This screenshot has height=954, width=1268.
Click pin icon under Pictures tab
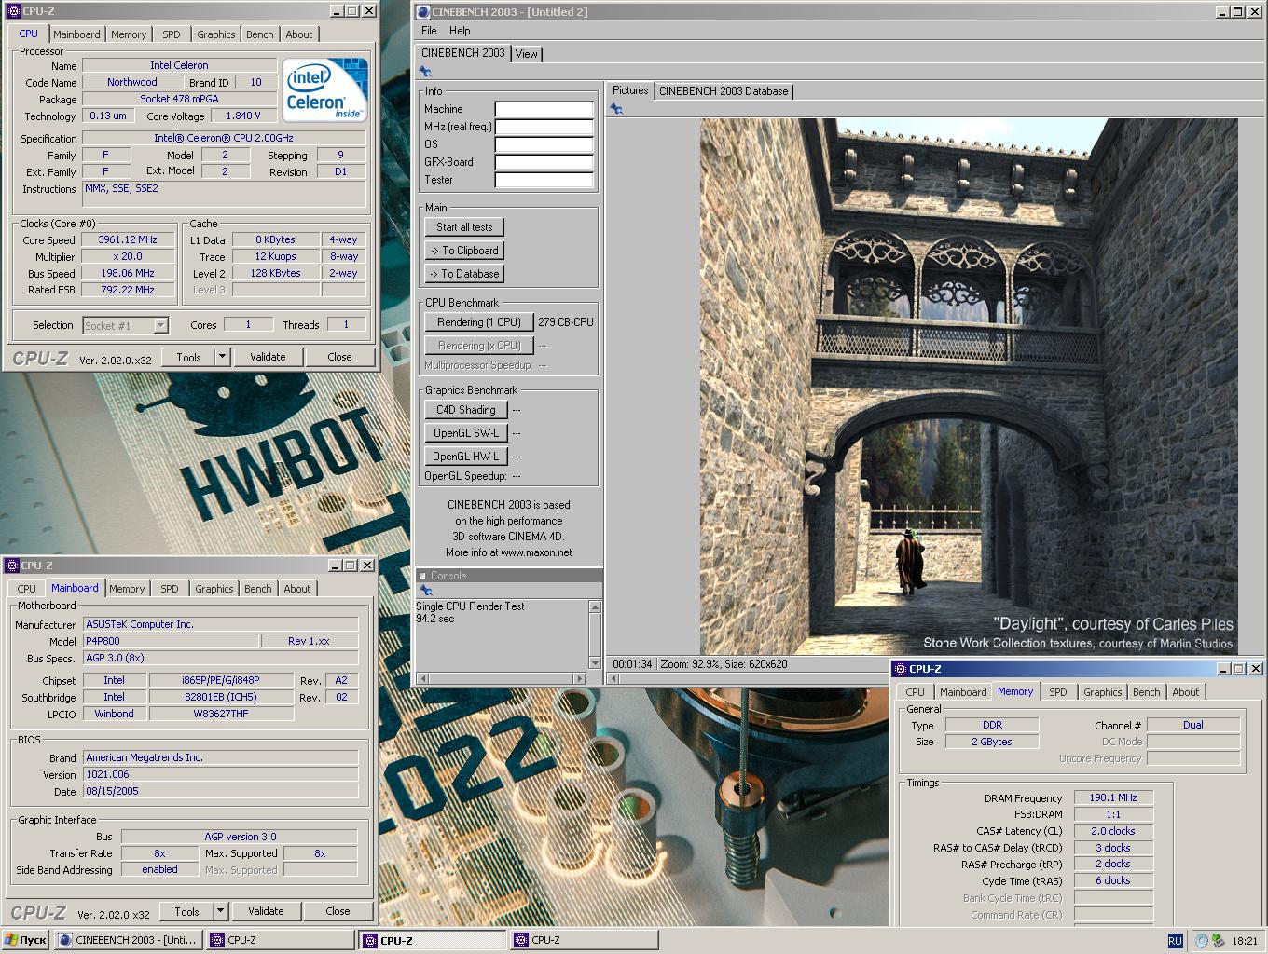(616, 109)
